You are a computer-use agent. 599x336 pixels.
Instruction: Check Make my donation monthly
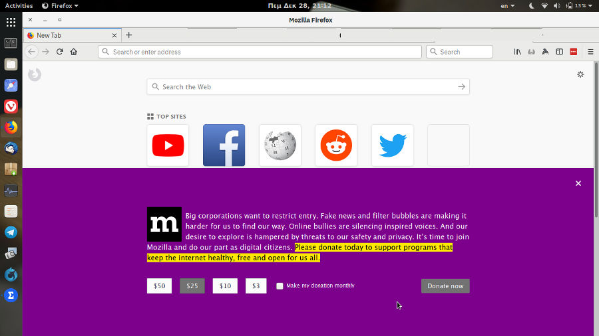coord(280,286)
